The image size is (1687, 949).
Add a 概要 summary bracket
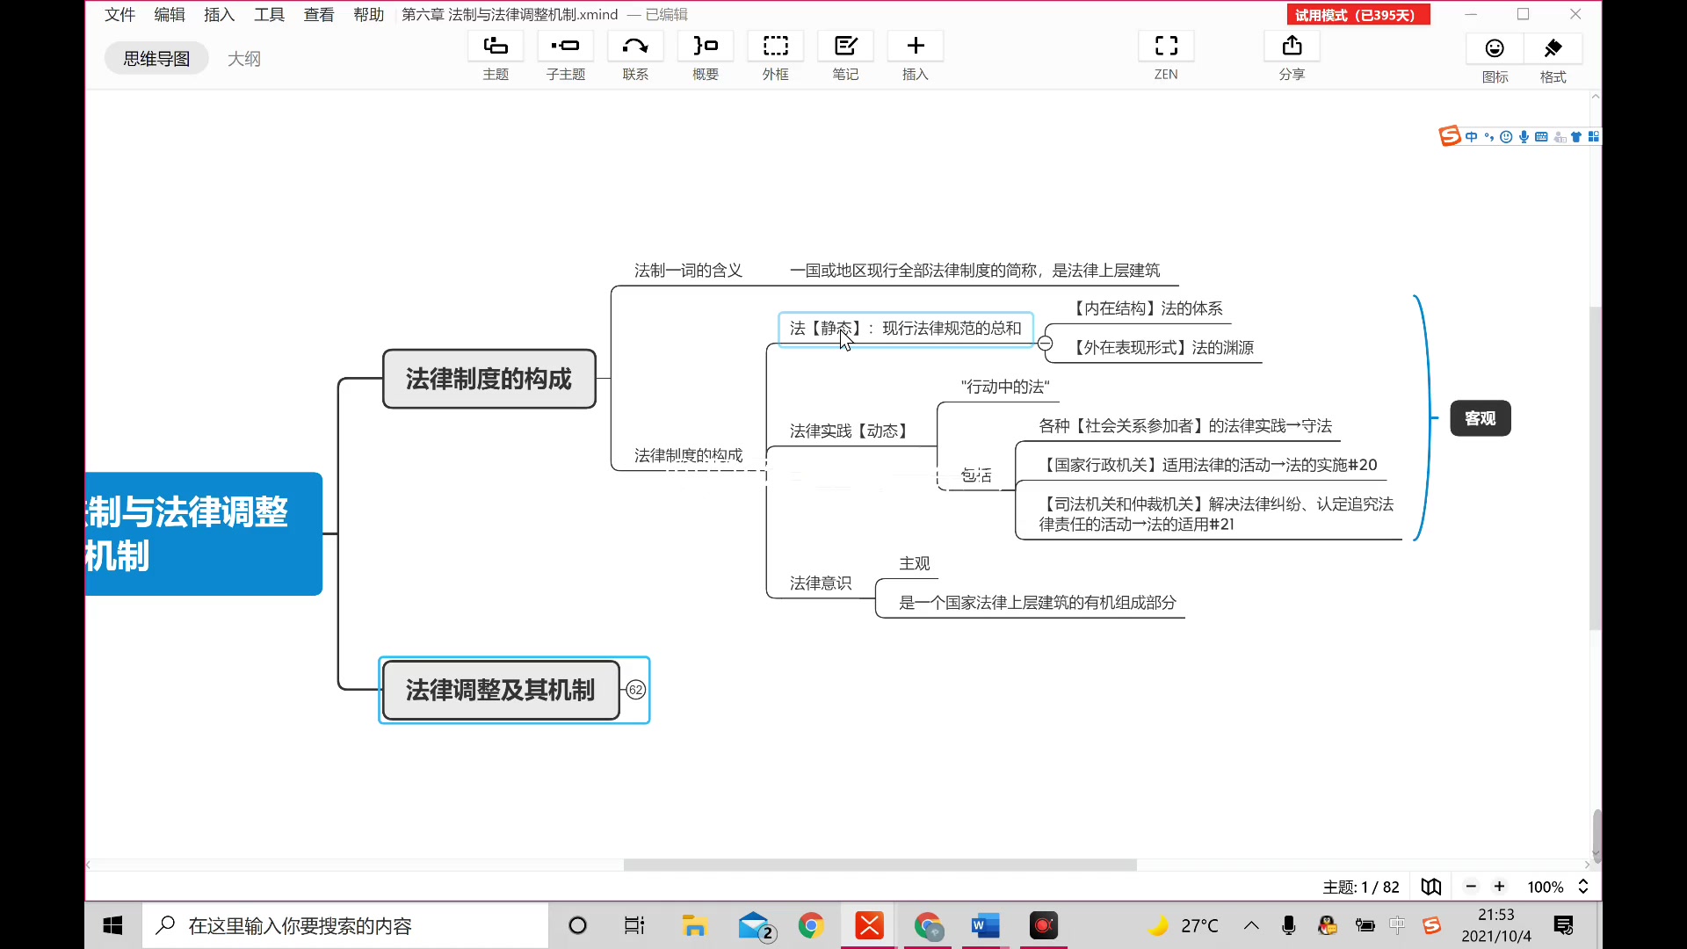click(705, 56)
